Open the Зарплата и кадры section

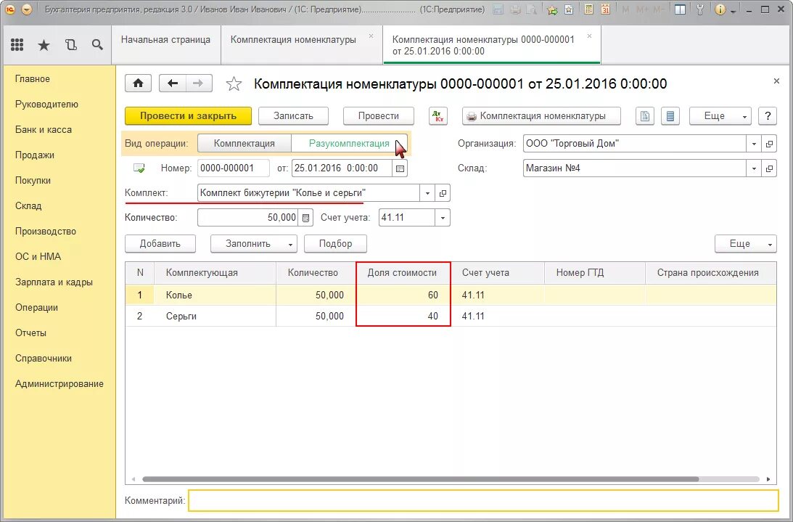54,282
